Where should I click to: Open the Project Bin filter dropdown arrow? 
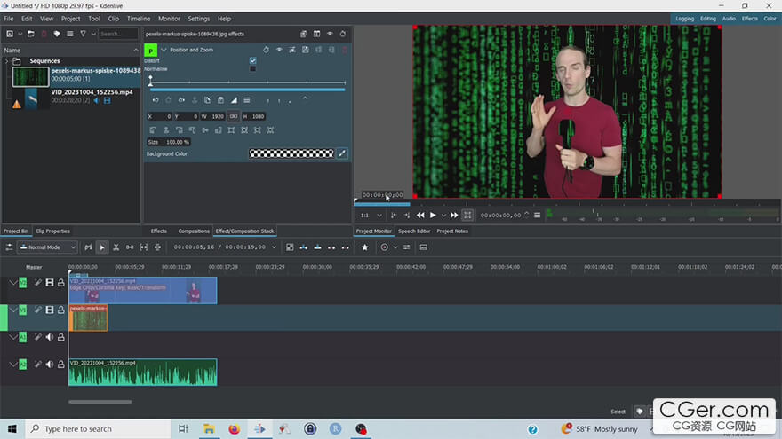click(x=93, y=34)
